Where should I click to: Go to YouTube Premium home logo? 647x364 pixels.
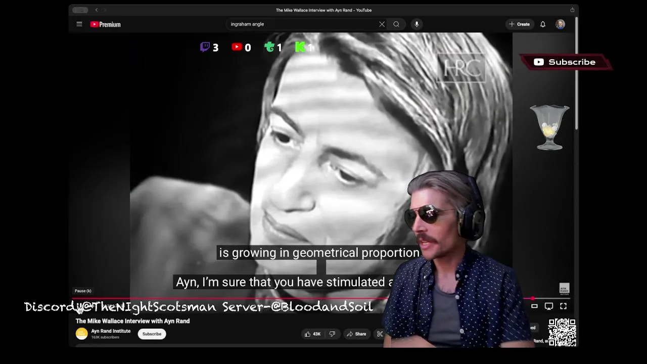pyautogui.click(x=105, y=24)
